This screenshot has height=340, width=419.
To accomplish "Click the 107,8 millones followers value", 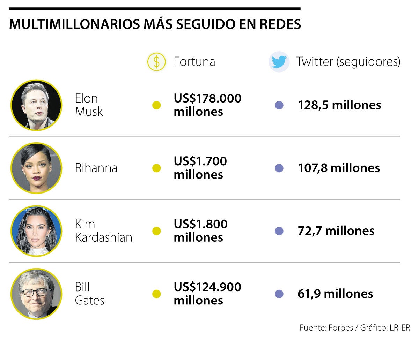I will coord(339,168).
